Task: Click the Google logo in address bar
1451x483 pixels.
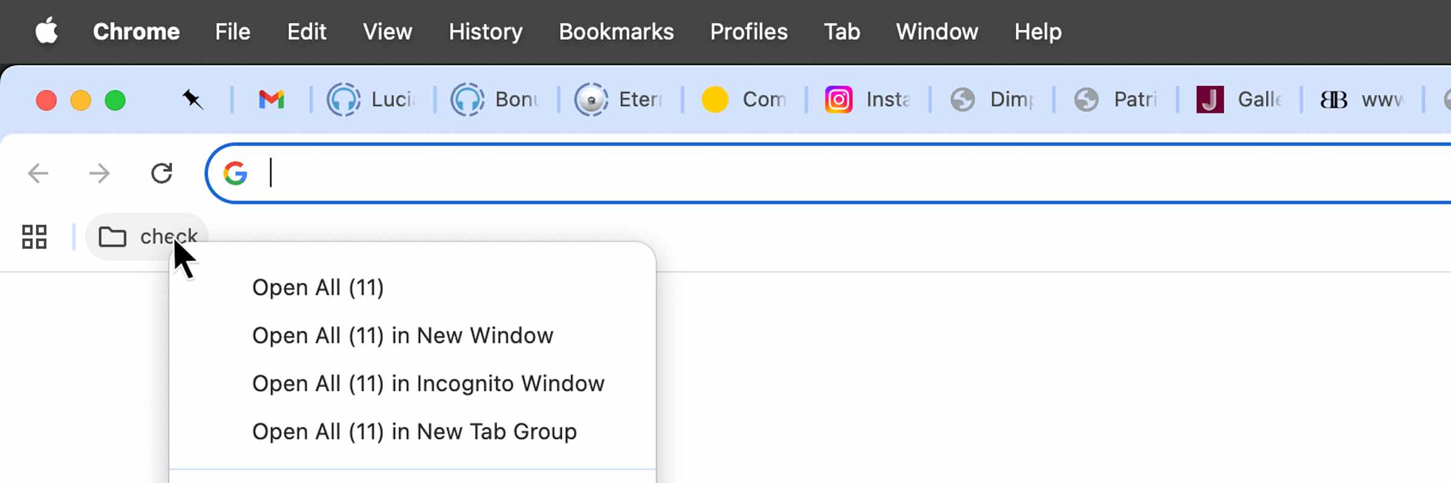Action: 235,174
